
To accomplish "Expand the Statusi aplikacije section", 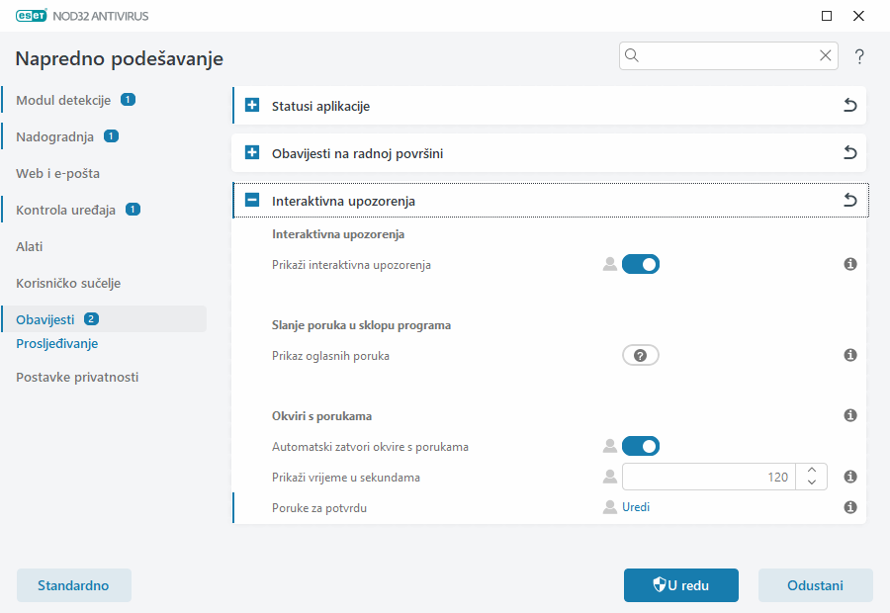I will click(252, 106).
